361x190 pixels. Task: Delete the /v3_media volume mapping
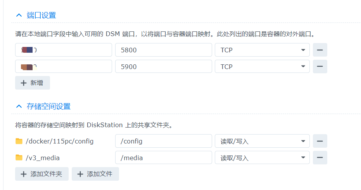320,157
